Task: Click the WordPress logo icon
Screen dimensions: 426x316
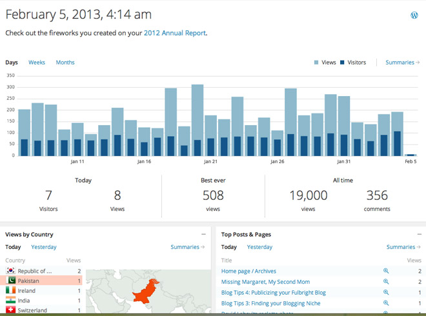Action: 414,15
